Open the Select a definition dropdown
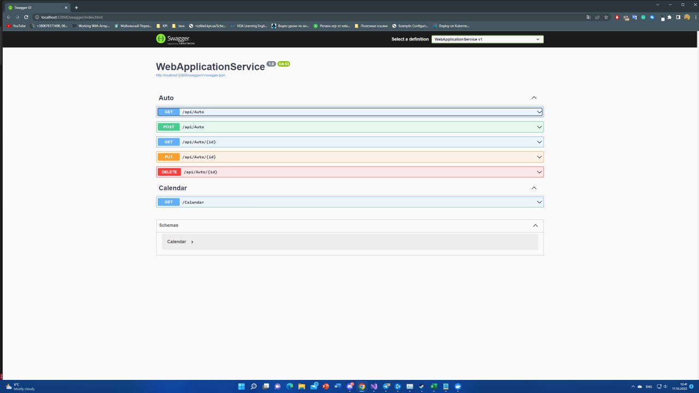Screen dimensions: 699x393 [487, 39]
